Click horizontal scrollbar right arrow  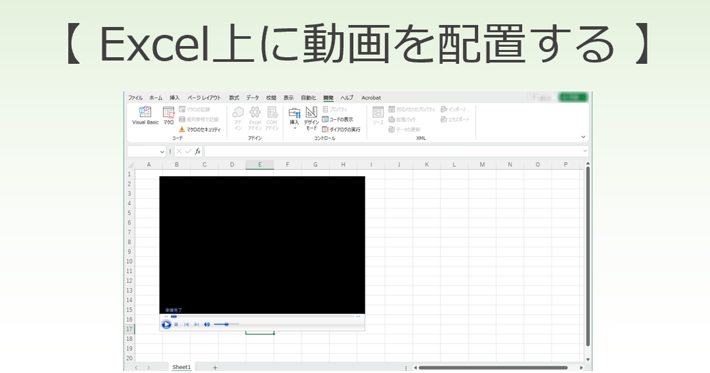click(x=581, y=368)
